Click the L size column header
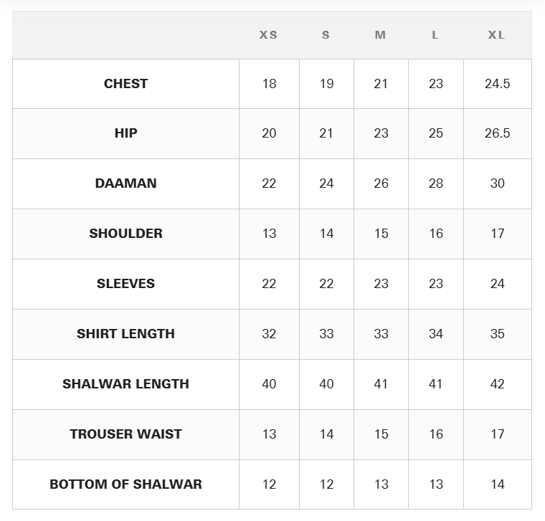Screen dimensions: 545x521 point(435,35)
